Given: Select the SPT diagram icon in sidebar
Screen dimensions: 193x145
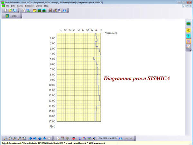Looking at the screenshot, I should pos(188,30).
